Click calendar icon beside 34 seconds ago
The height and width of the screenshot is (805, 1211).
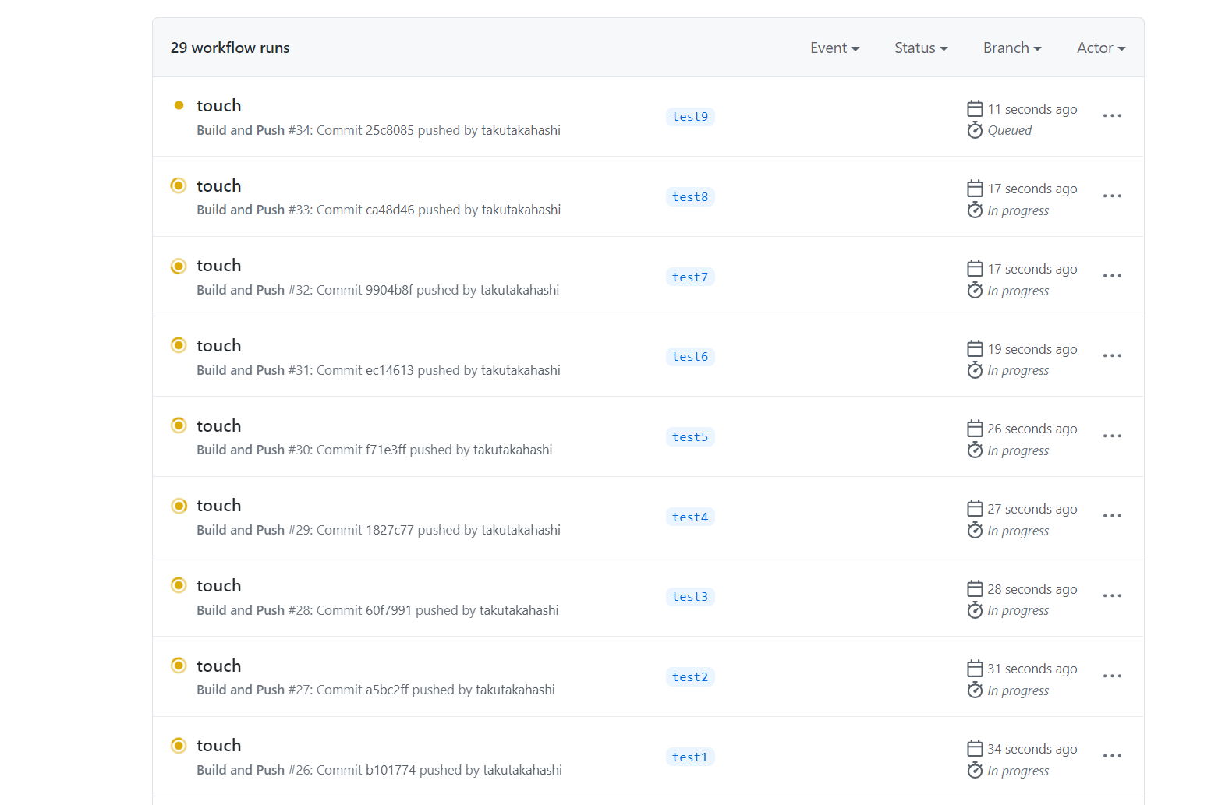[975, 748]
